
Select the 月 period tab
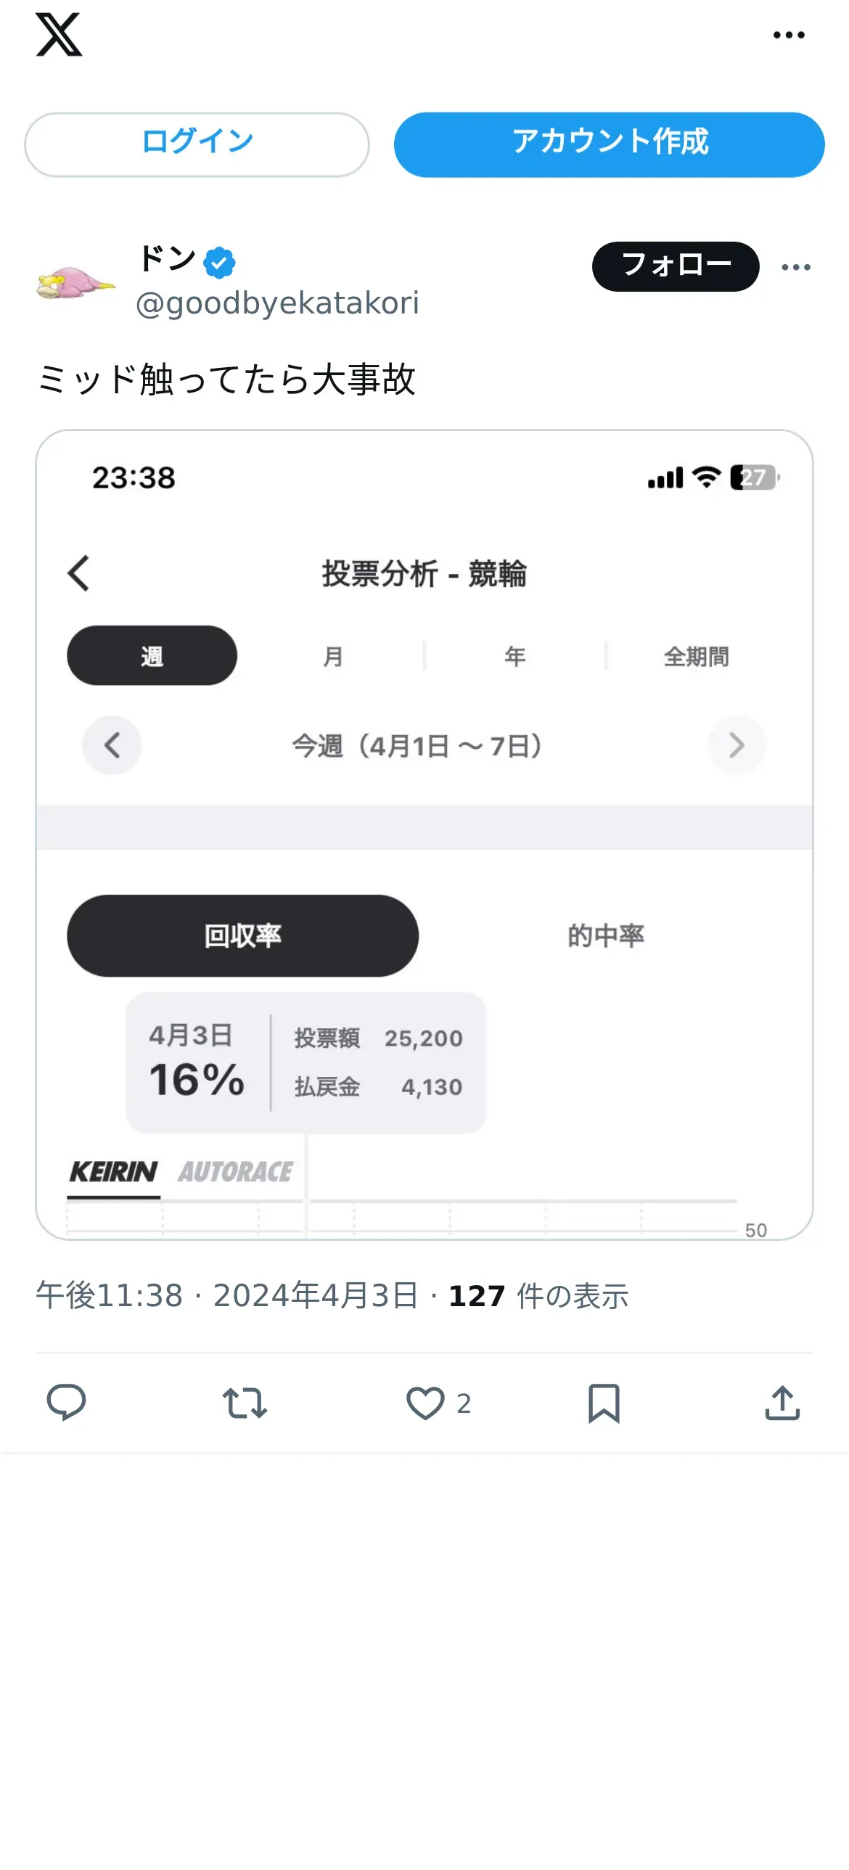click(x=333, y=656)
